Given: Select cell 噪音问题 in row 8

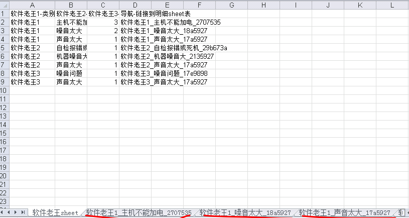Looking at the screenshot, I should 71,73.
